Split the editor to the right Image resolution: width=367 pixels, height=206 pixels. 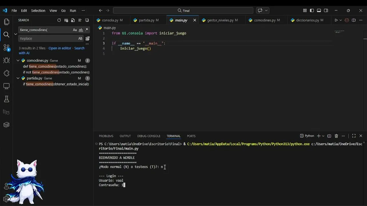tap(354, 20)
